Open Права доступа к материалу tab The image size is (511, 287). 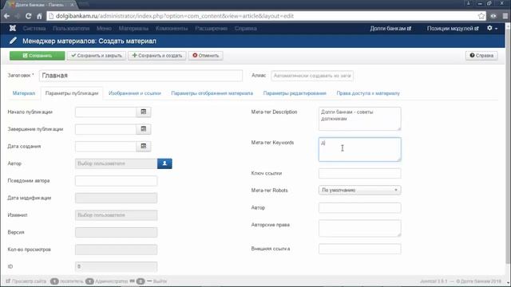point(368,93)
